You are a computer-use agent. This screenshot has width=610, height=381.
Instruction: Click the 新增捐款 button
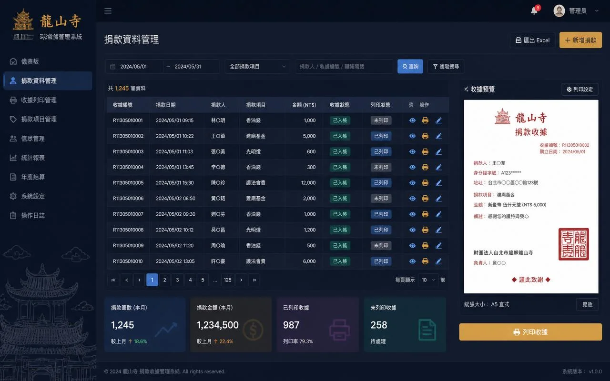pyautogui.click(x=580, y=40)
